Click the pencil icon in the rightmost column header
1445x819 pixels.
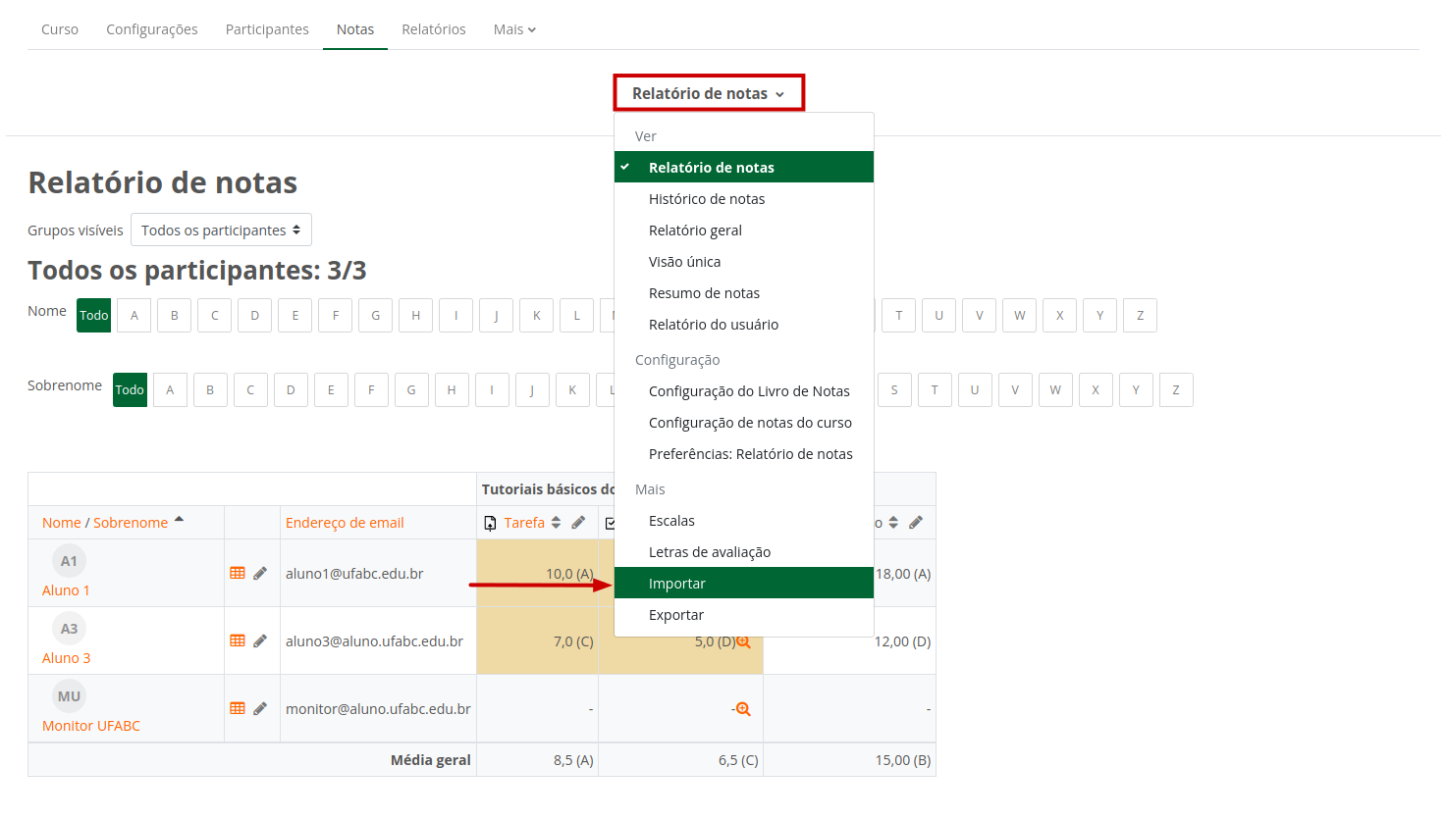(916, 523)
